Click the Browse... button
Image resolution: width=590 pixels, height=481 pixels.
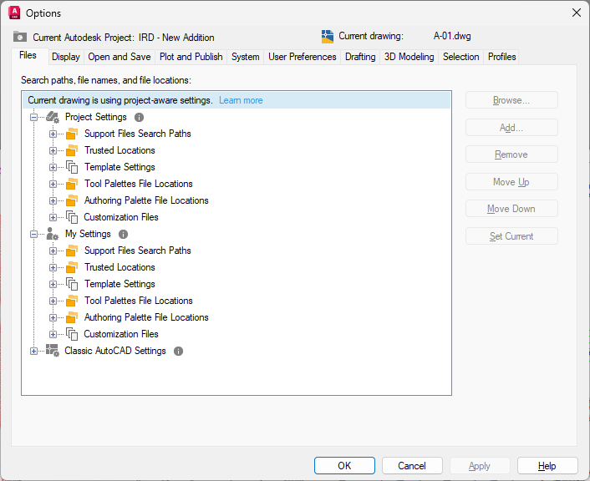(511, 100)
